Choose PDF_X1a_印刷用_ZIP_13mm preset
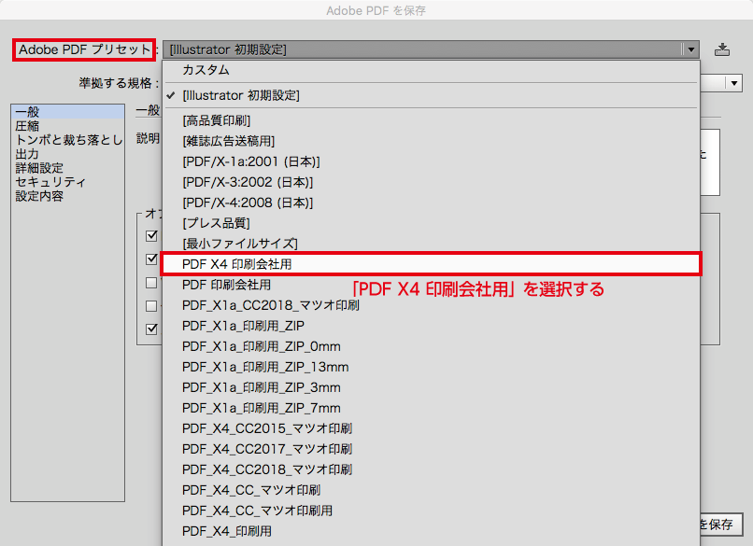 pos(431,367)
